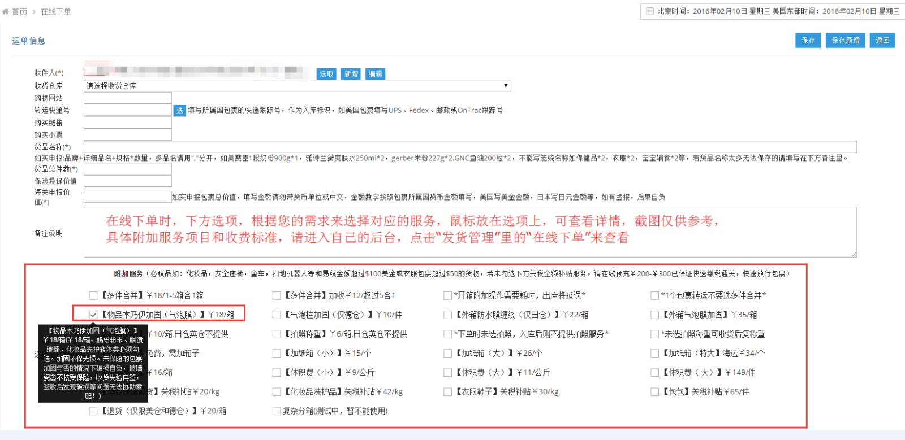Focus the 保险投保价值 input field
The height and width of the screenshot is (440, 905).
point(128,181)
